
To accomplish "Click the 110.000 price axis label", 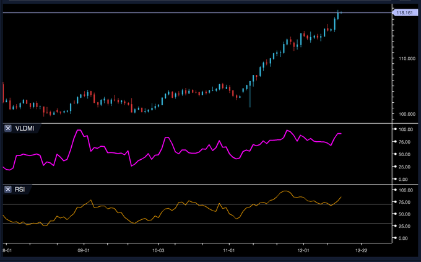I will tap(407, 58).
